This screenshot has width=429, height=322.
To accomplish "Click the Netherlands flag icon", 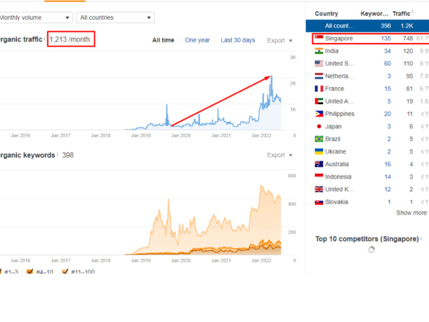I will tap(319, 76).
